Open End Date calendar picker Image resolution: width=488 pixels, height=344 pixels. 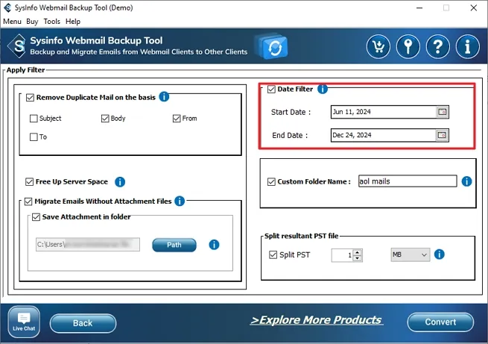(x=442, y=135)
